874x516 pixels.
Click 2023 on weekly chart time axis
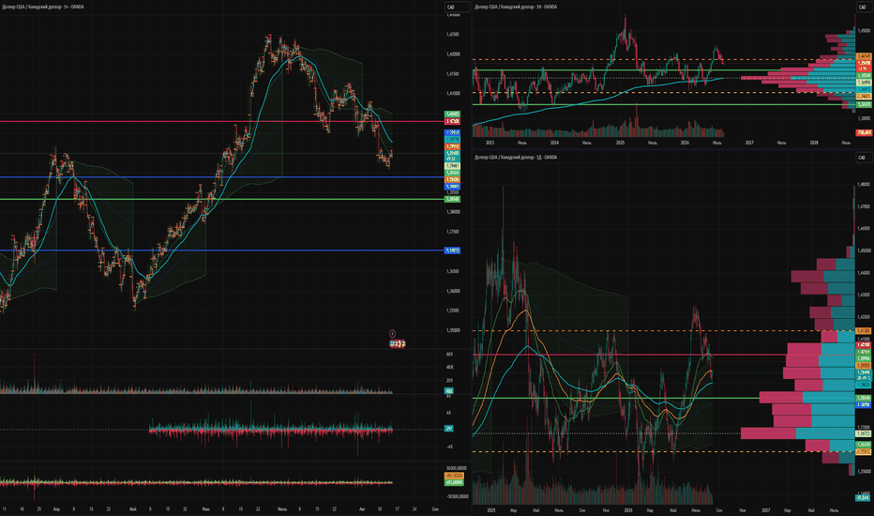pyautogui.click(x=490, y=143)
